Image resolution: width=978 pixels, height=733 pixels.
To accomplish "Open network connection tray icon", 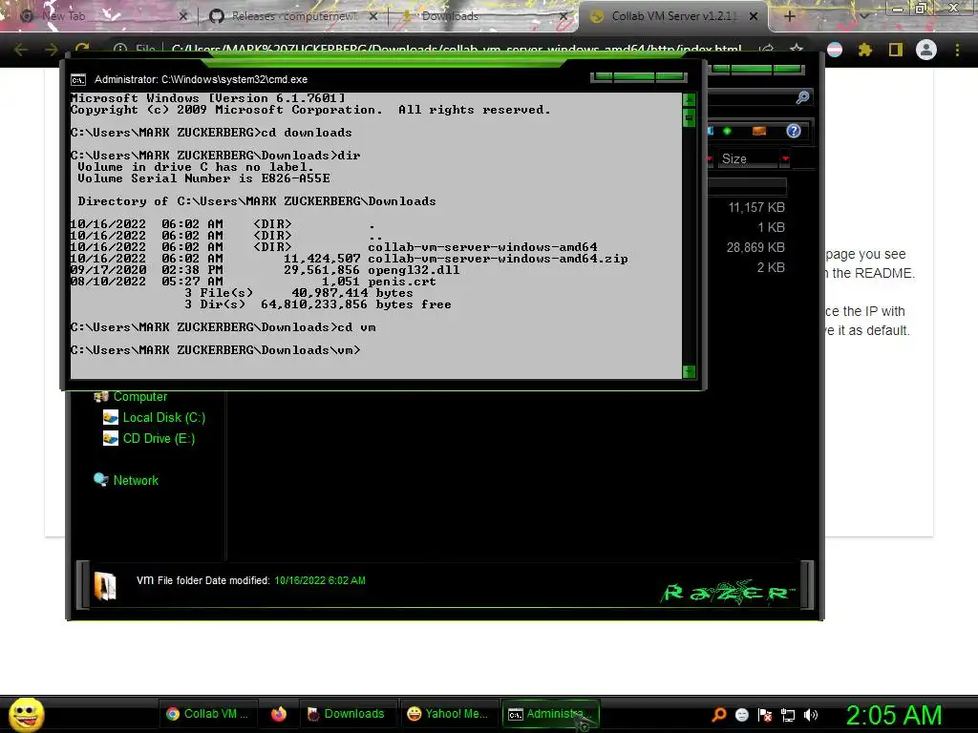I will coord(788,715).
